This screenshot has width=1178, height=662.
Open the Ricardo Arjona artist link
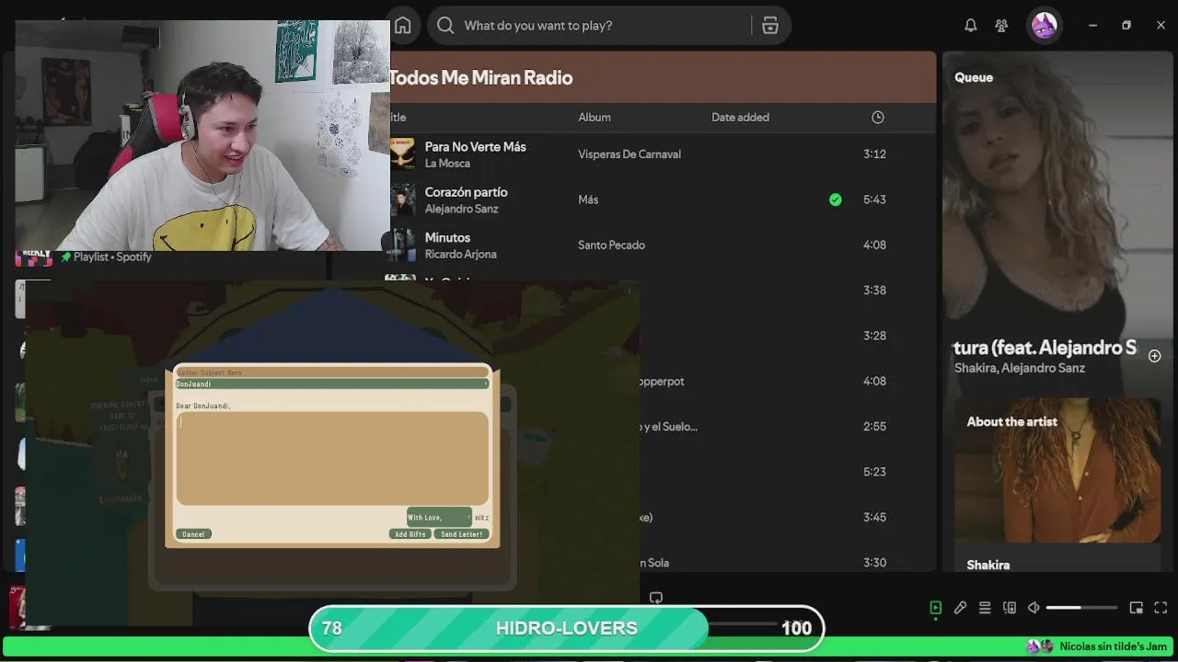(x=460, y=254)
